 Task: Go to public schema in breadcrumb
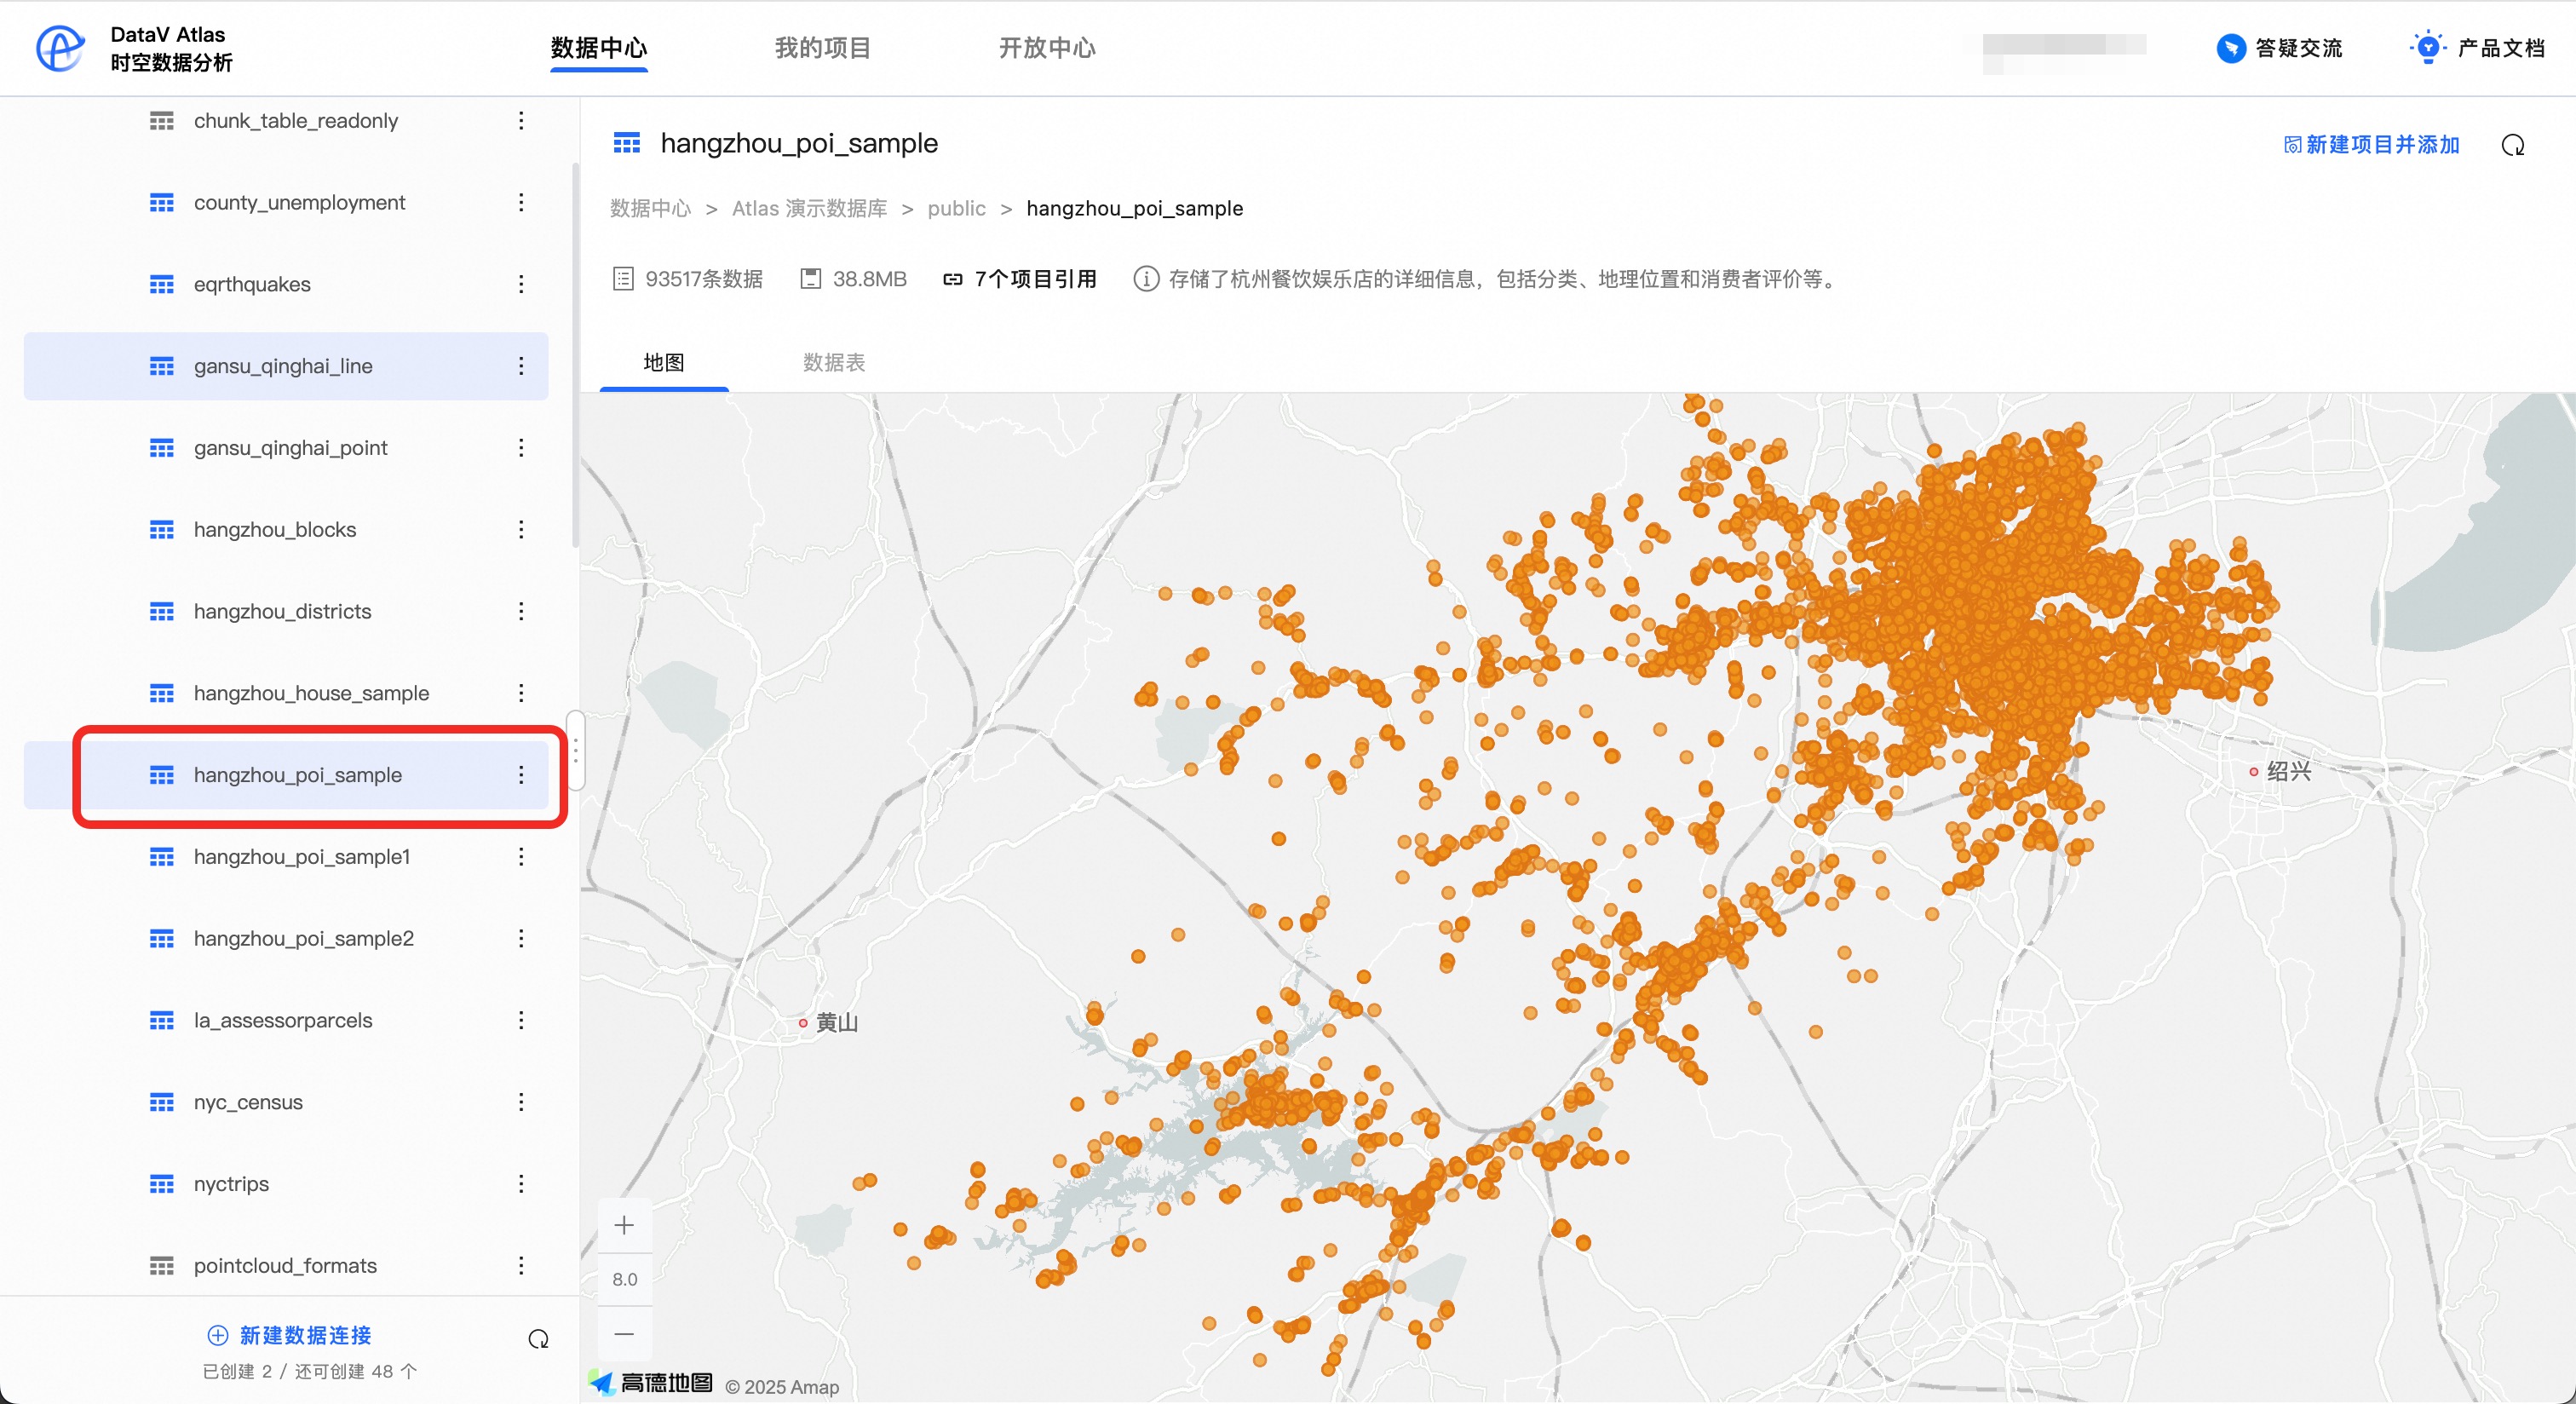pos(957,209)
